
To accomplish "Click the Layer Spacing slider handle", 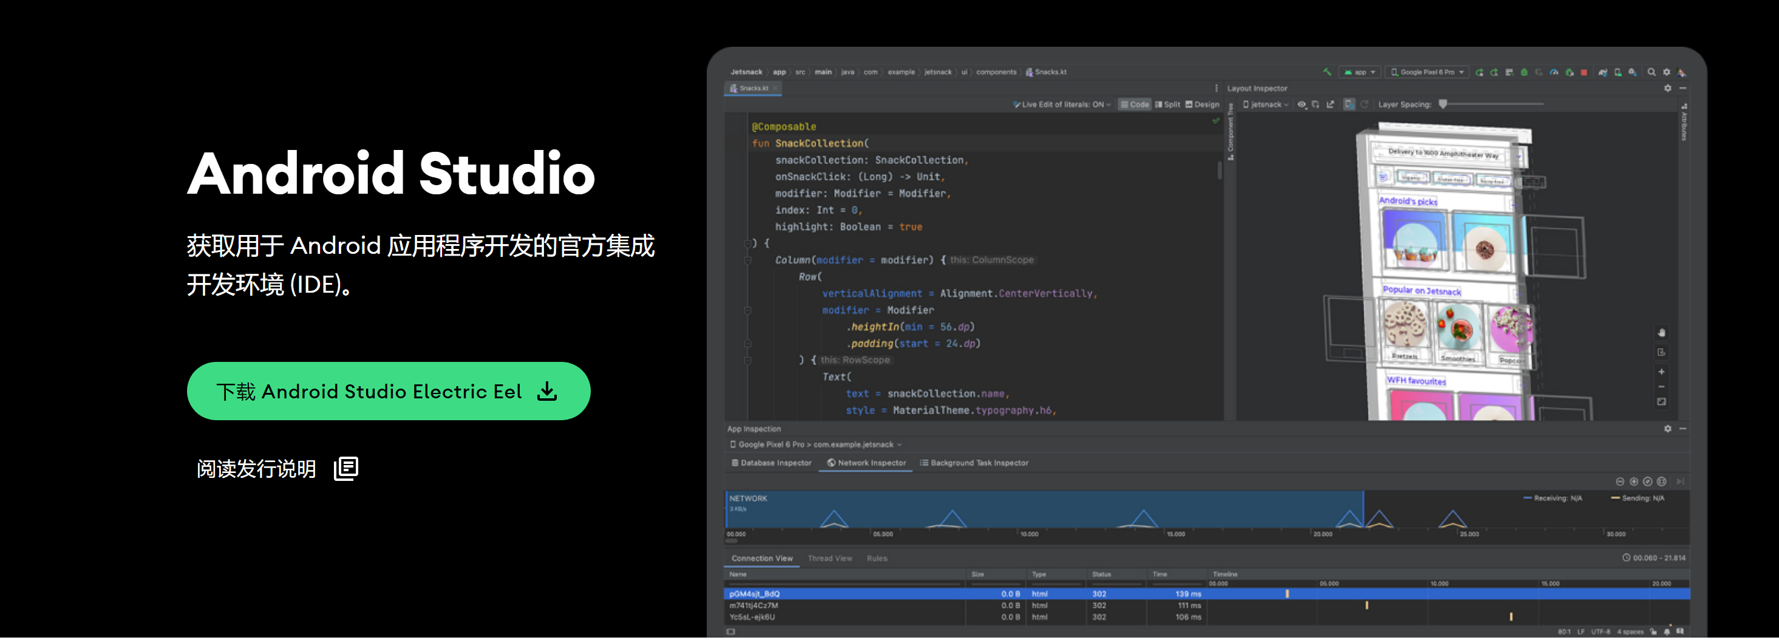I will (1443, 104).
